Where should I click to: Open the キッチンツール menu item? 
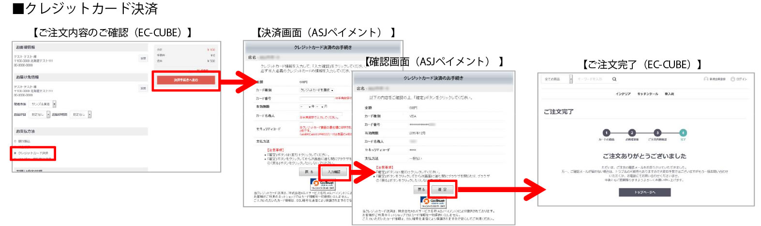(647, 94)
